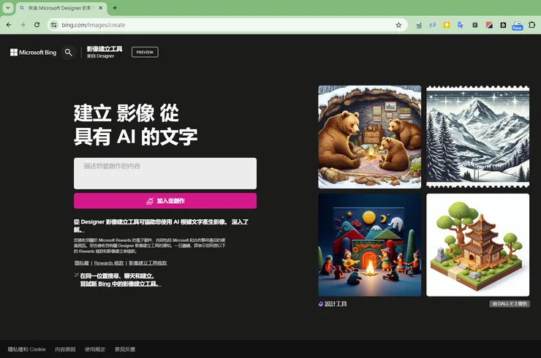Open the tab search dropdown arrow
The width and height of the screenshot is (541, 358).
pyautogui.click(x=8, y=7)
